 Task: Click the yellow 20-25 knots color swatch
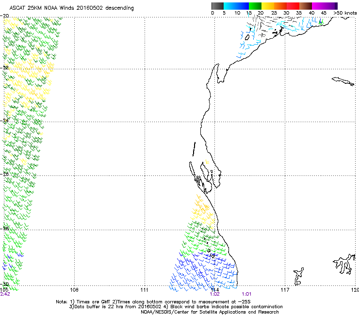tap(268, 6)
